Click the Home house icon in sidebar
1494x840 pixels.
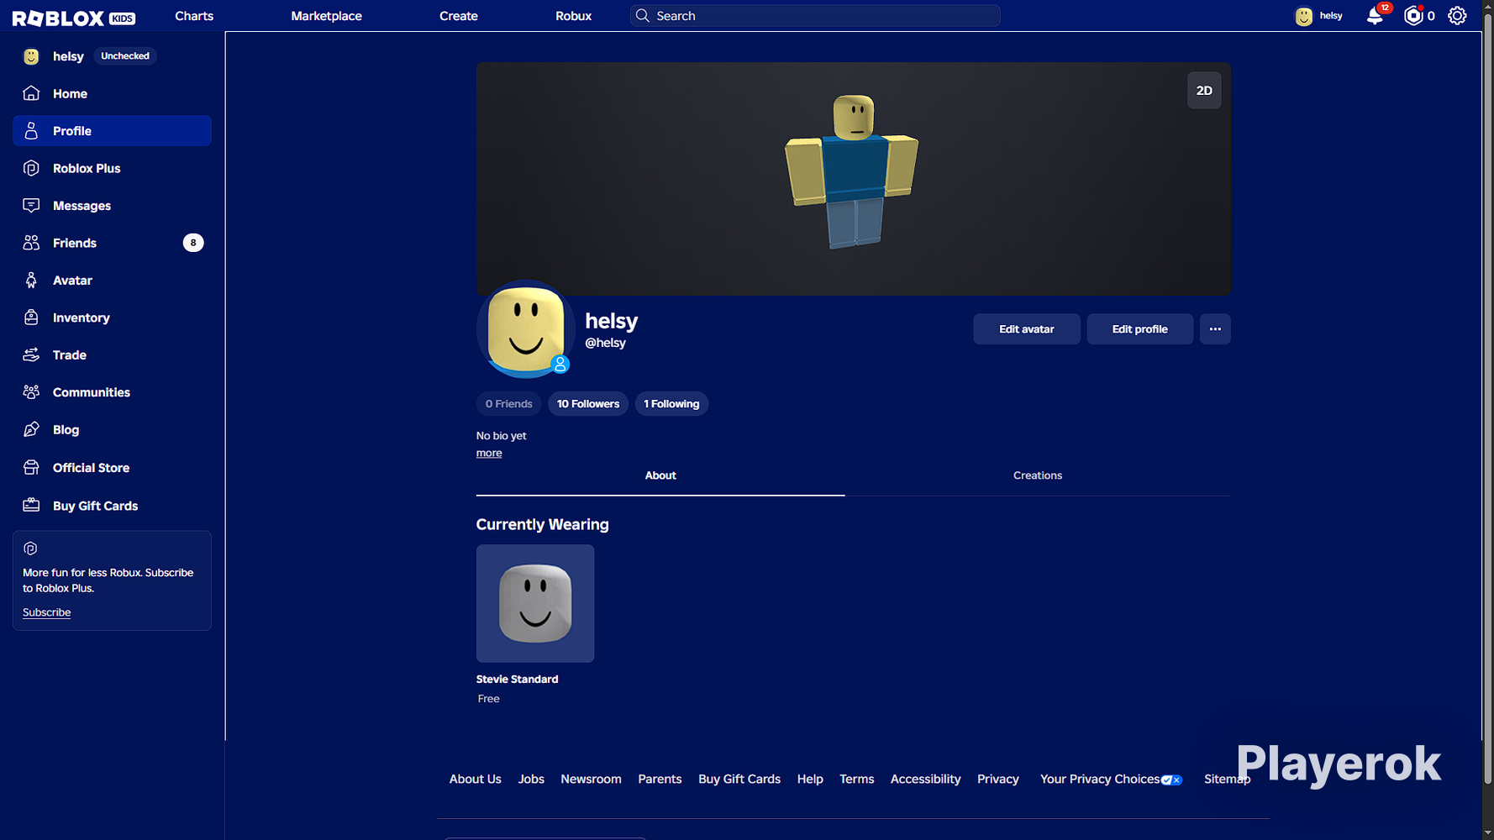coord(31,93)
